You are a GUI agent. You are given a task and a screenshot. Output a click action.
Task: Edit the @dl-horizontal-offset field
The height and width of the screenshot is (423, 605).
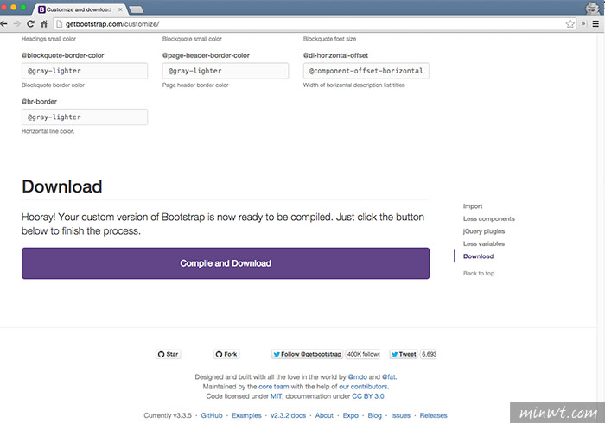tap(366, 71)
